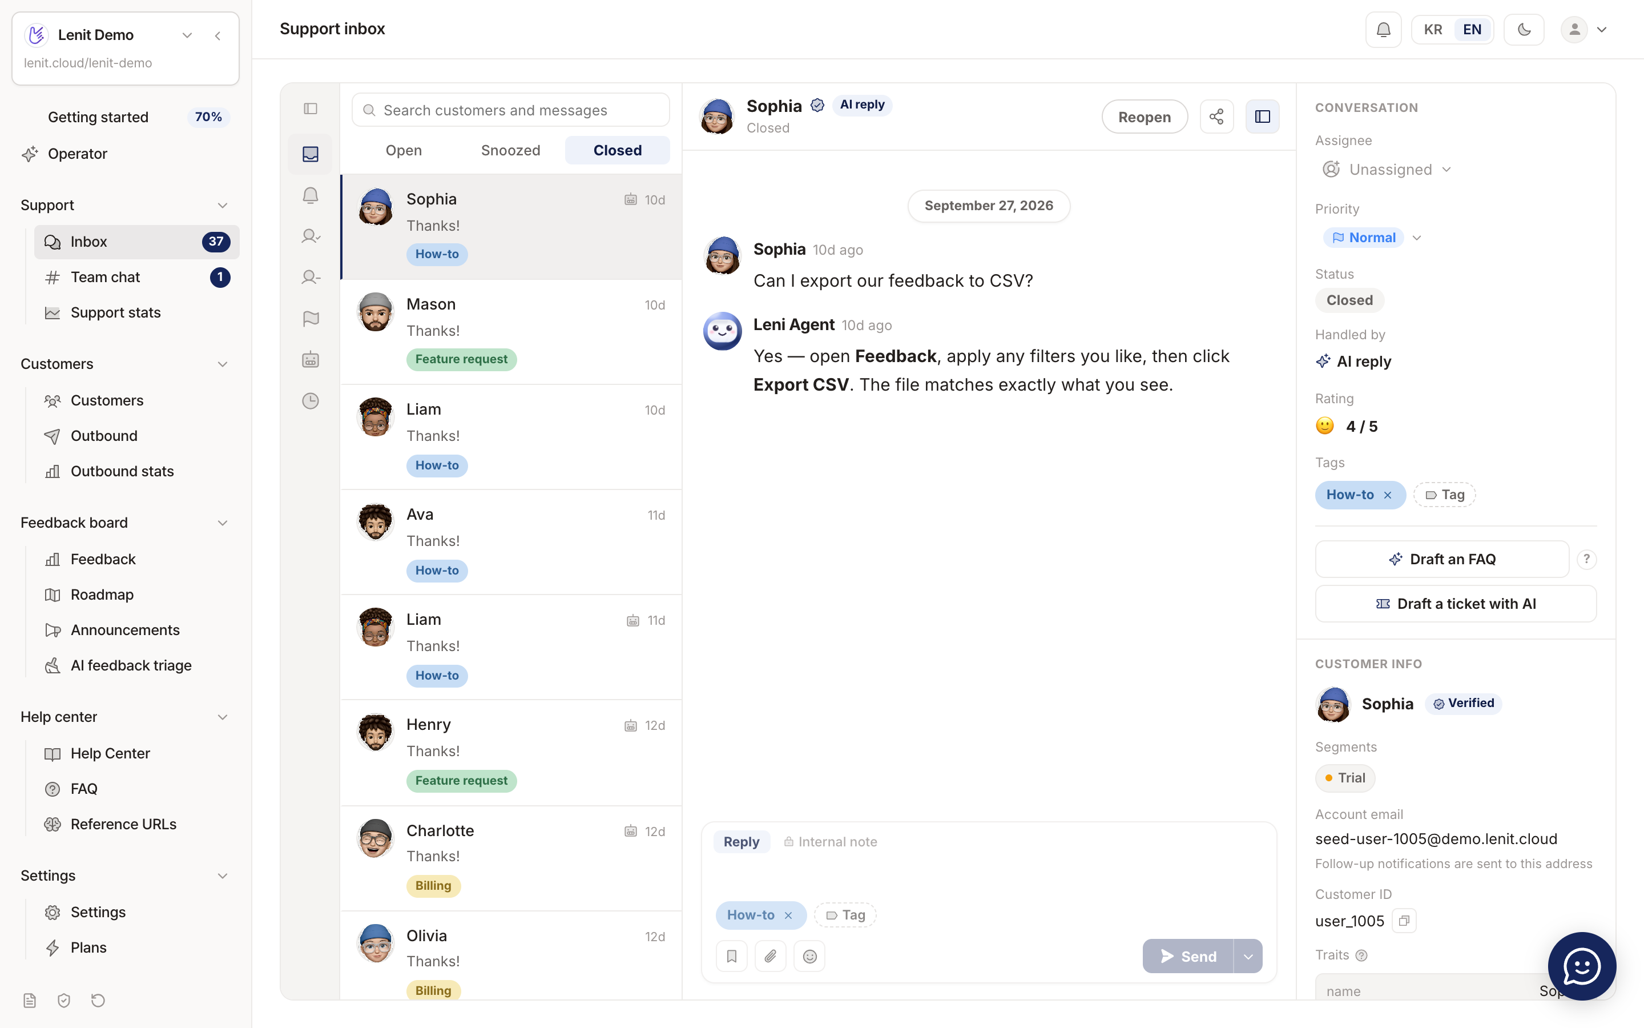Open the Priority Normal dropdown
This screenshot has height=1028, width=1644.
tap(1372, 237)
